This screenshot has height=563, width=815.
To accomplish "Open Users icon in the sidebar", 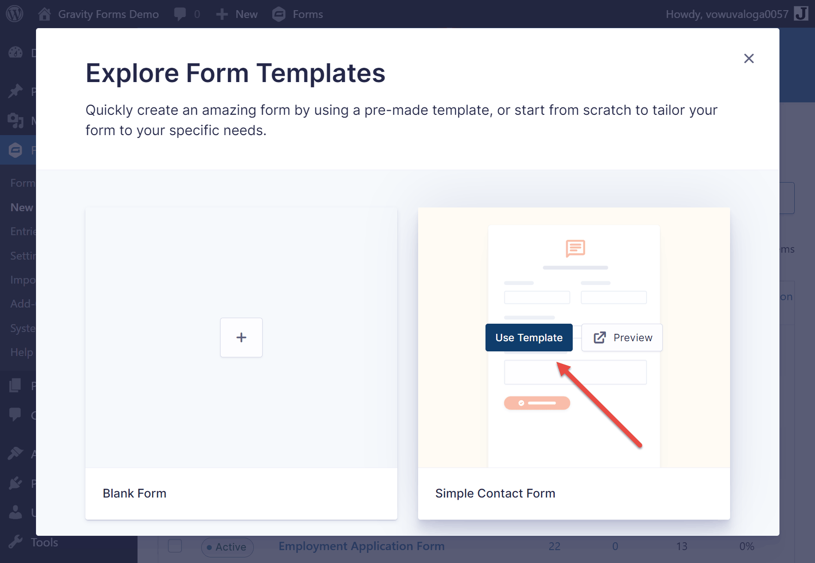I will (15, 512).
